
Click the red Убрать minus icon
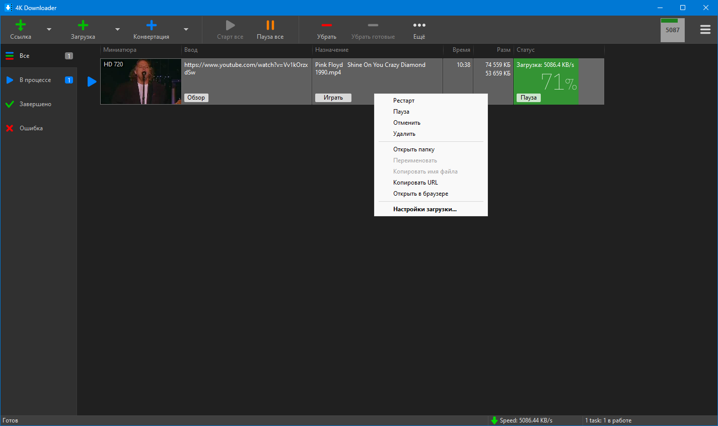[327, 26]
